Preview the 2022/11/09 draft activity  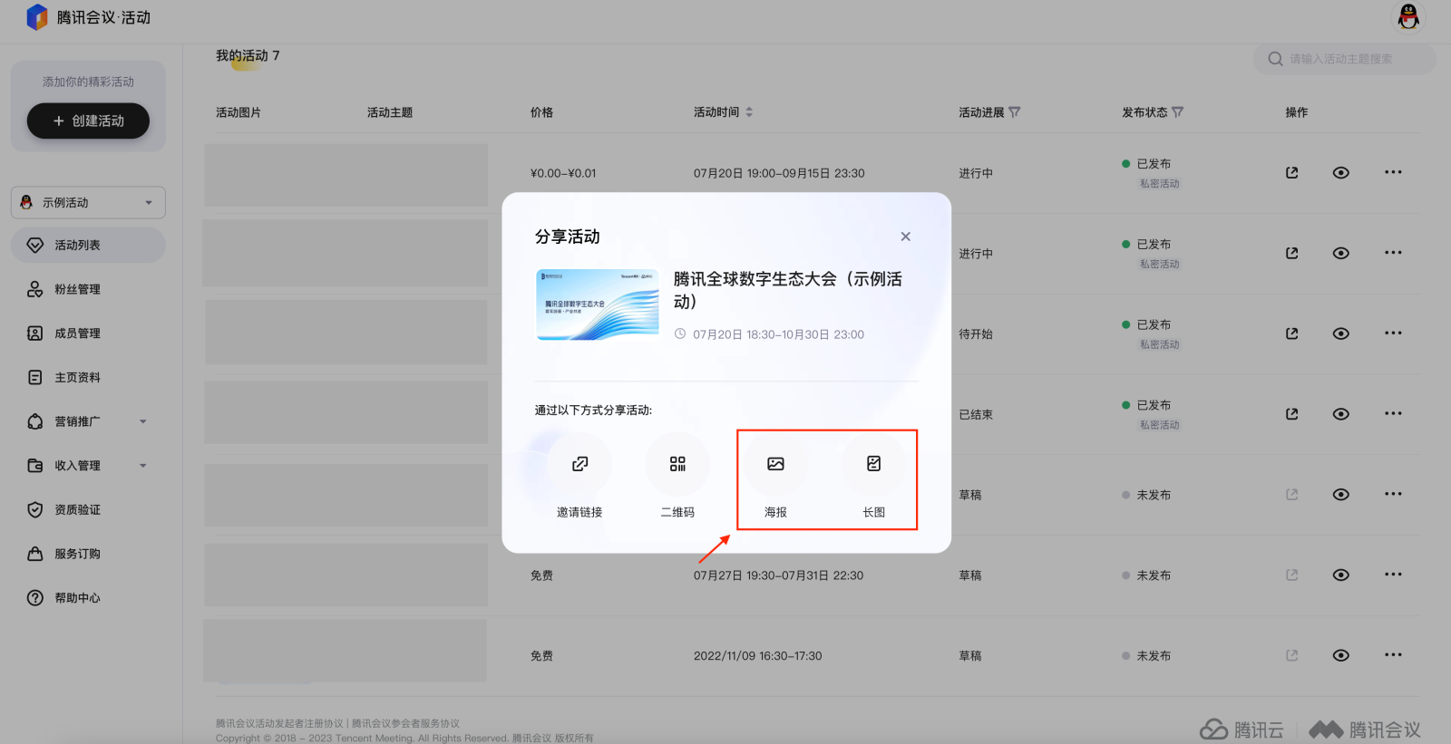pyautogui.click(x=1341, y=655)
